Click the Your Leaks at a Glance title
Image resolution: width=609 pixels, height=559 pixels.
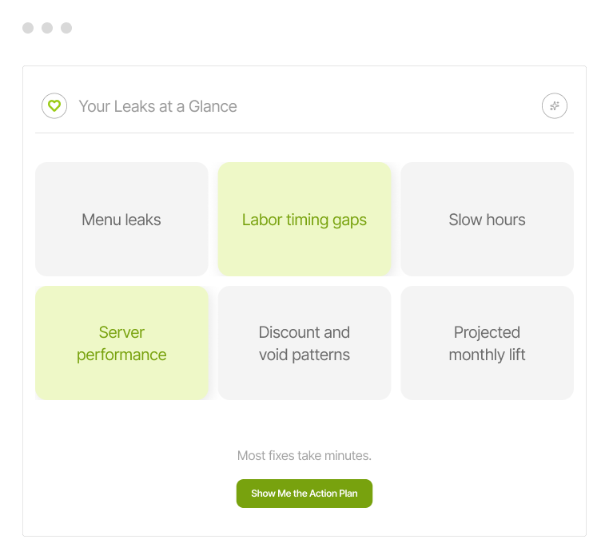[x=157, y=106]
